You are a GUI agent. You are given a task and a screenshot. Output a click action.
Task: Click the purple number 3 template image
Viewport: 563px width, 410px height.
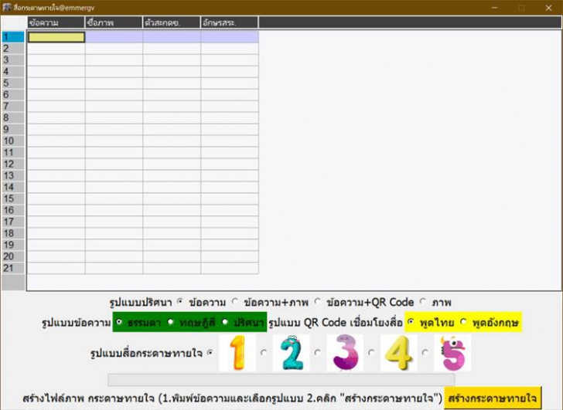345,353
